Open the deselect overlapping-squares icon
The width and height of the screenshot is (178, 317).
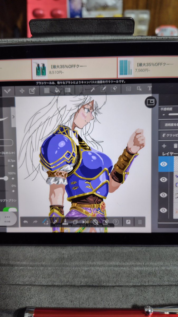75,222
